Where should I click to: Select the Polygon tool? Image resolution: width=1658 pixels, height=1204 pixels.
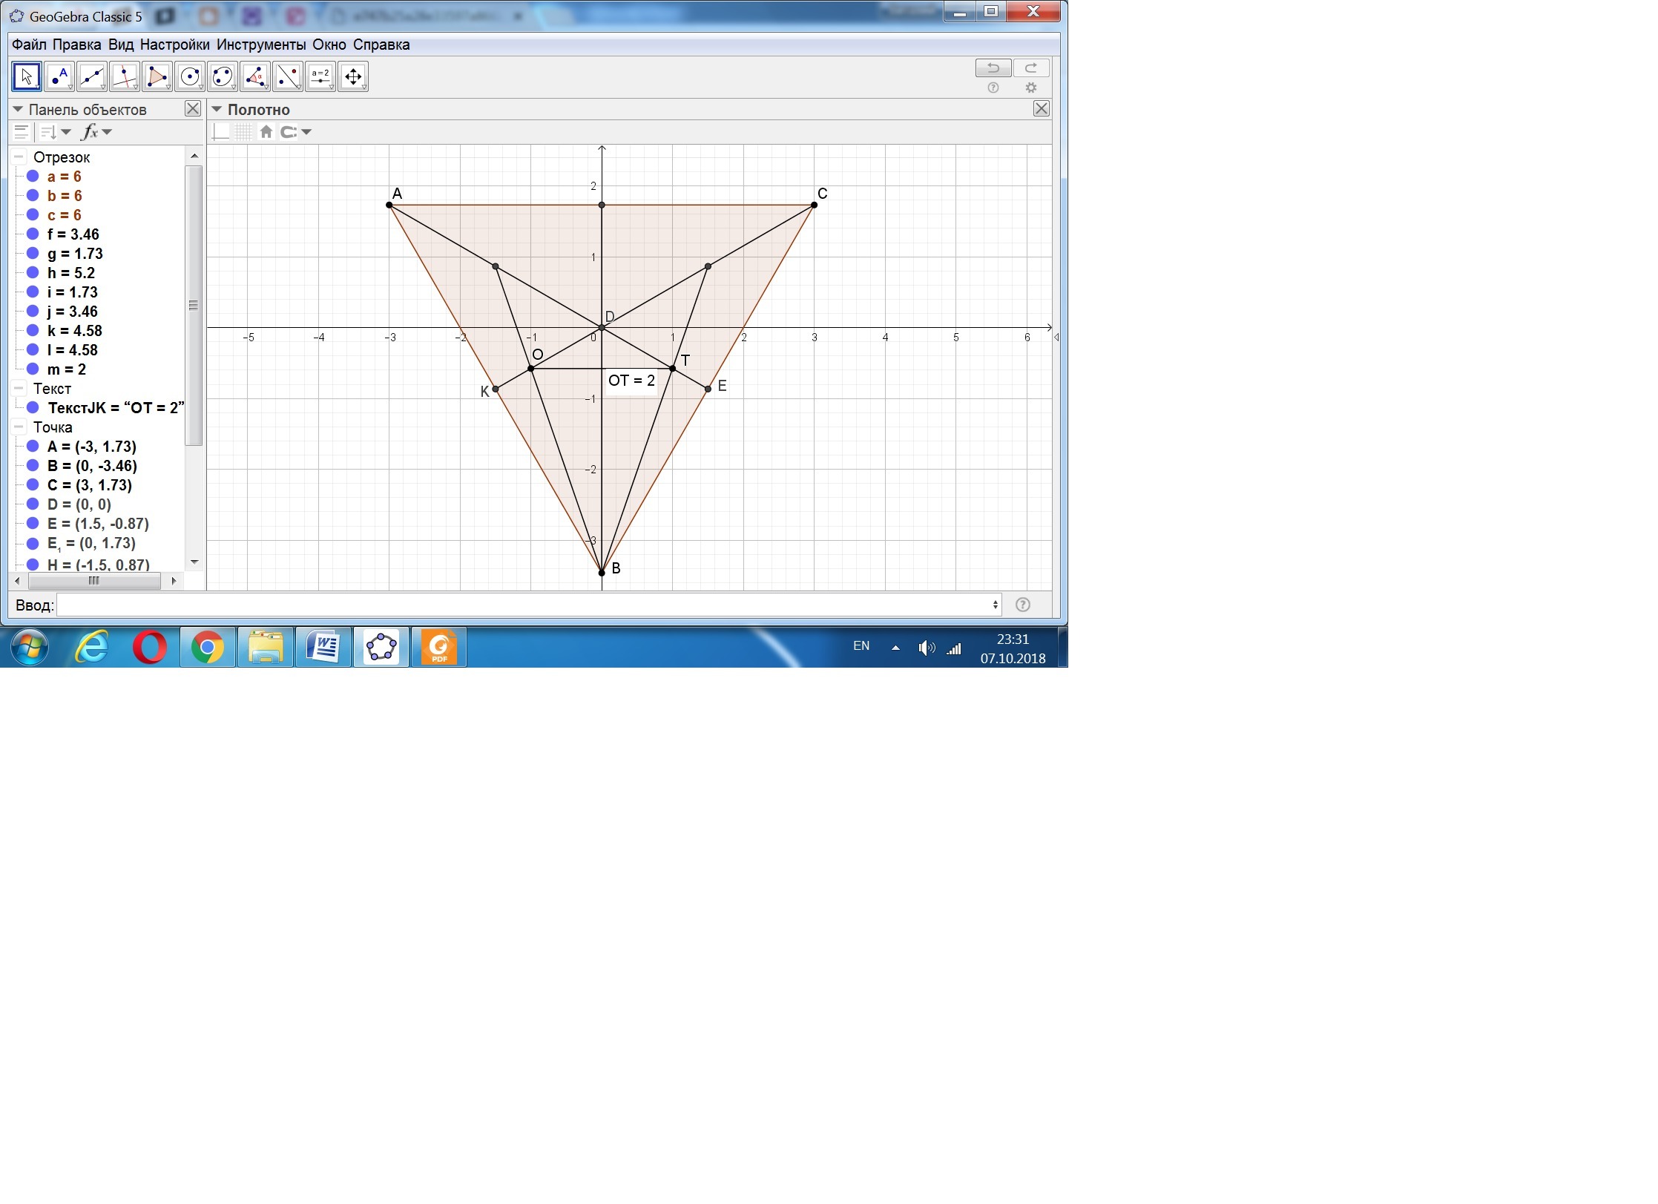[157, 76]
